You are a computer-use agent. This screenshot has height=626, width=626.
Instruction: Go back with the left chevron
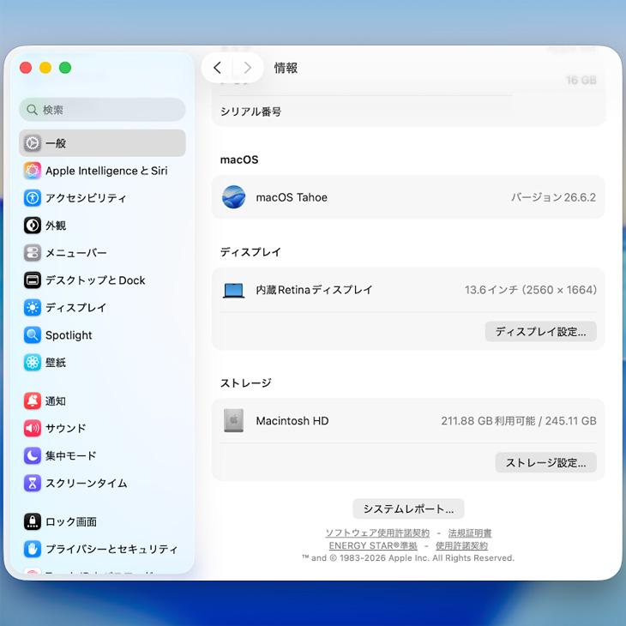[x=217, y=68]
